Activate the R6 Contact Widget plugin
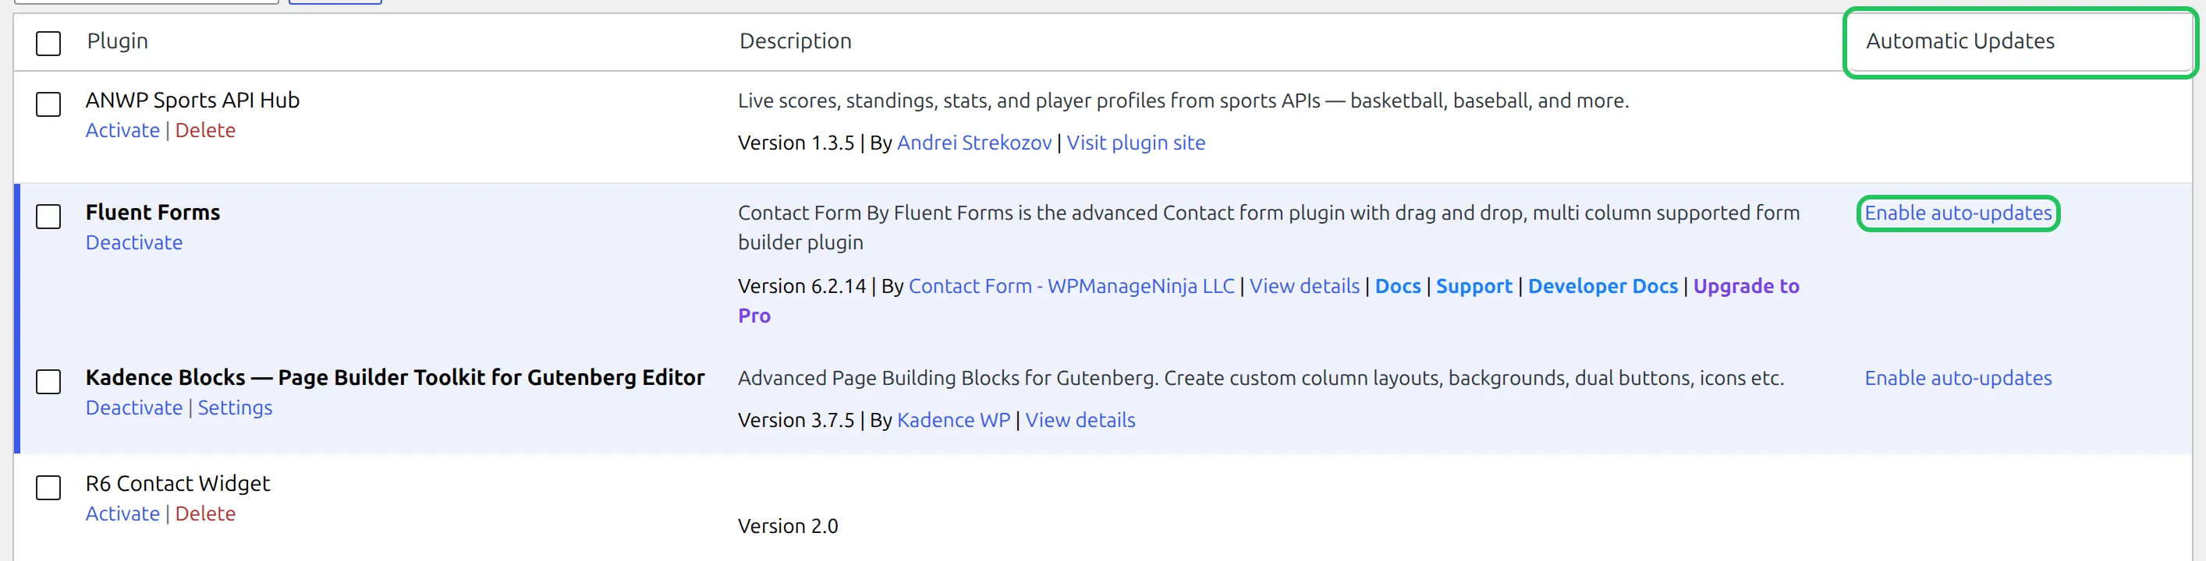The width and height of the screenshot is (2206, 561). click(x=122, y=514)
